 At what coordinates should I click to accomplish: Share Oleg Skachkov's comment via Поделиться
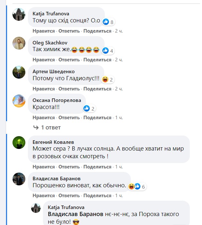coord(97,60)
